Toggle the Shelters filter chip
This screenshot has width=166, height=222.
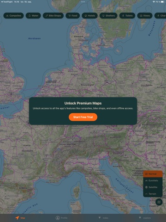click(x=108, y=16)
